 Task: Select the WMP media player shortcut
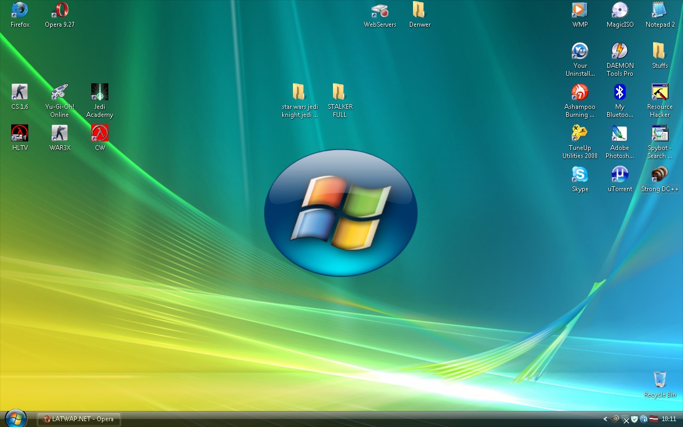(580, 14)
